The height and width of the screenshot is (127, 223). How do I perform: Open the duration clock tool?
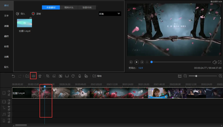[73, 76]
